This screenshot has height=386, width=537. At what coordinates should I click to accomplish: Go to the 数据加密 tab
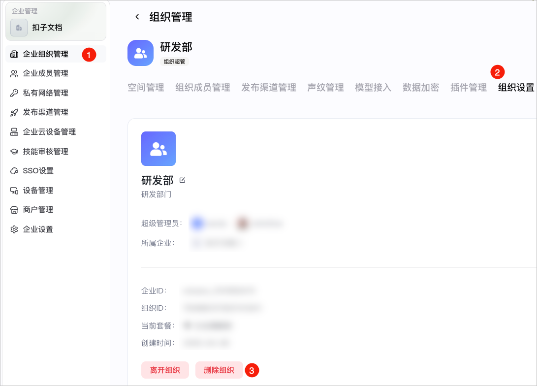421,88
